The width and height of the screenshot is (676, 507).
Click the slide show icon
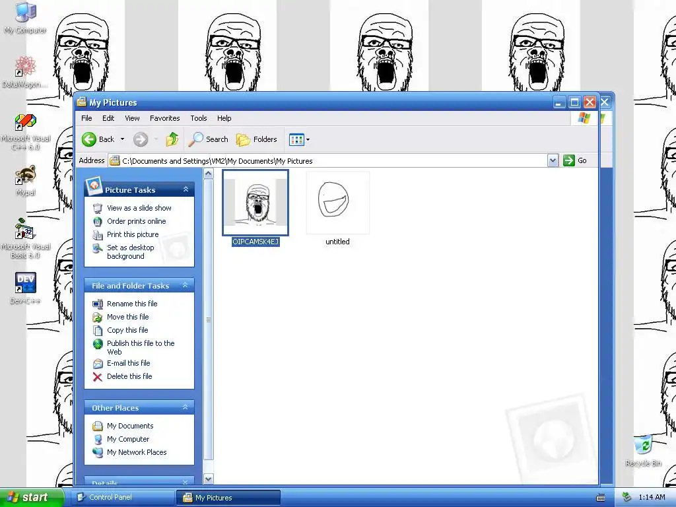[98, 208]
